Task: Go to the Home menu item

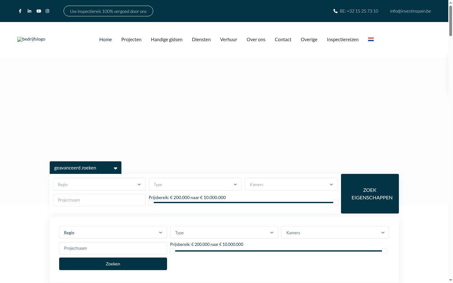Action: [x=106, y=39]
